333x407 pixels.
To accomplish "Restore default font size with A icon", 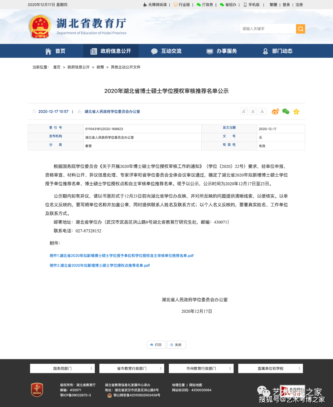I will 262,111.
